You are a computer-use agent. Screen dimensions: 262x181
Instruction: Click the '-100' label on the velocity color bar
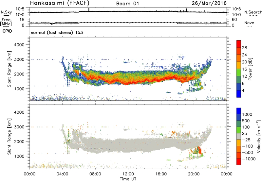(x=248, y=146)
